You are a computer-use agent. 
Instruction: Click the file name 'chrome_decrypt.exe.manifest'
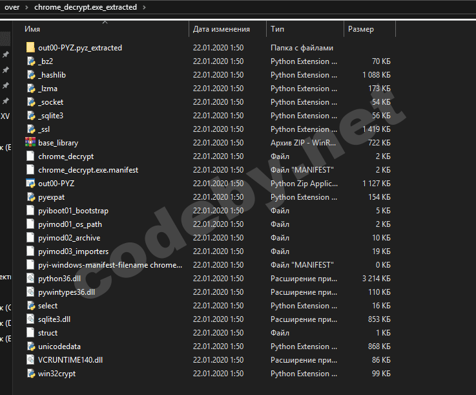[x=88, y=170]
